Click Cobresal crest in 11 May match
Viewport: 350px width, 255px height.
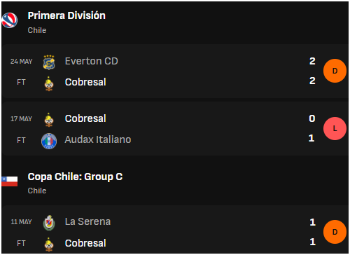point(49,244)
